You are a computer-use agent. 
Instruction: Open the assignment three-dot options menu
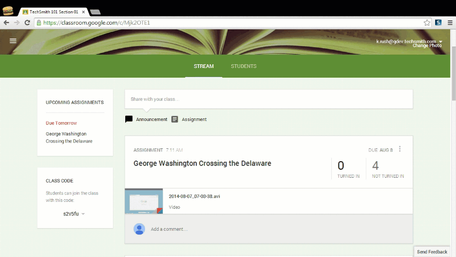pos(400,149)
